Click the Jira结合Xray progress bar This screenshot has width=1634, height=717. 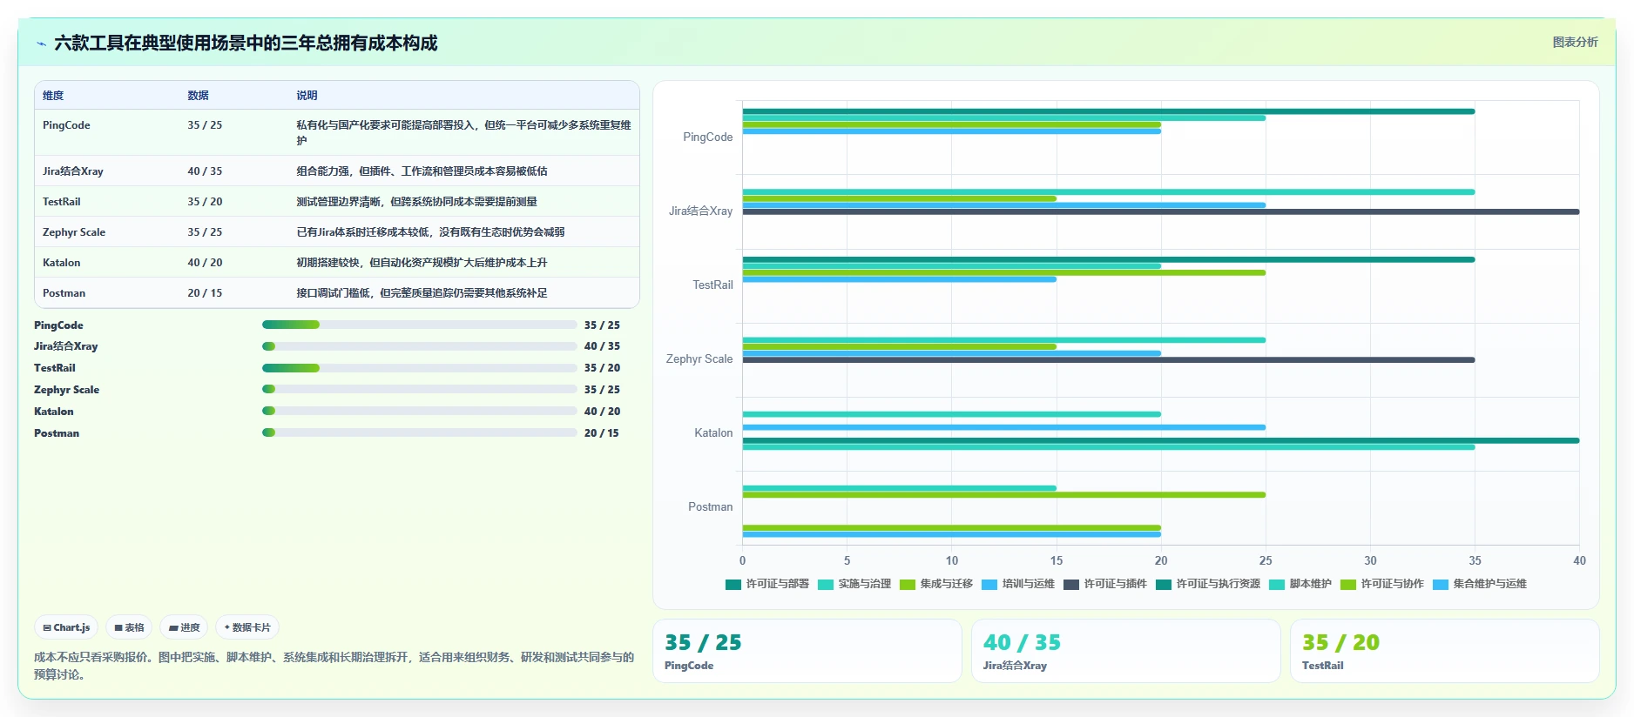[x=419, y=346]
